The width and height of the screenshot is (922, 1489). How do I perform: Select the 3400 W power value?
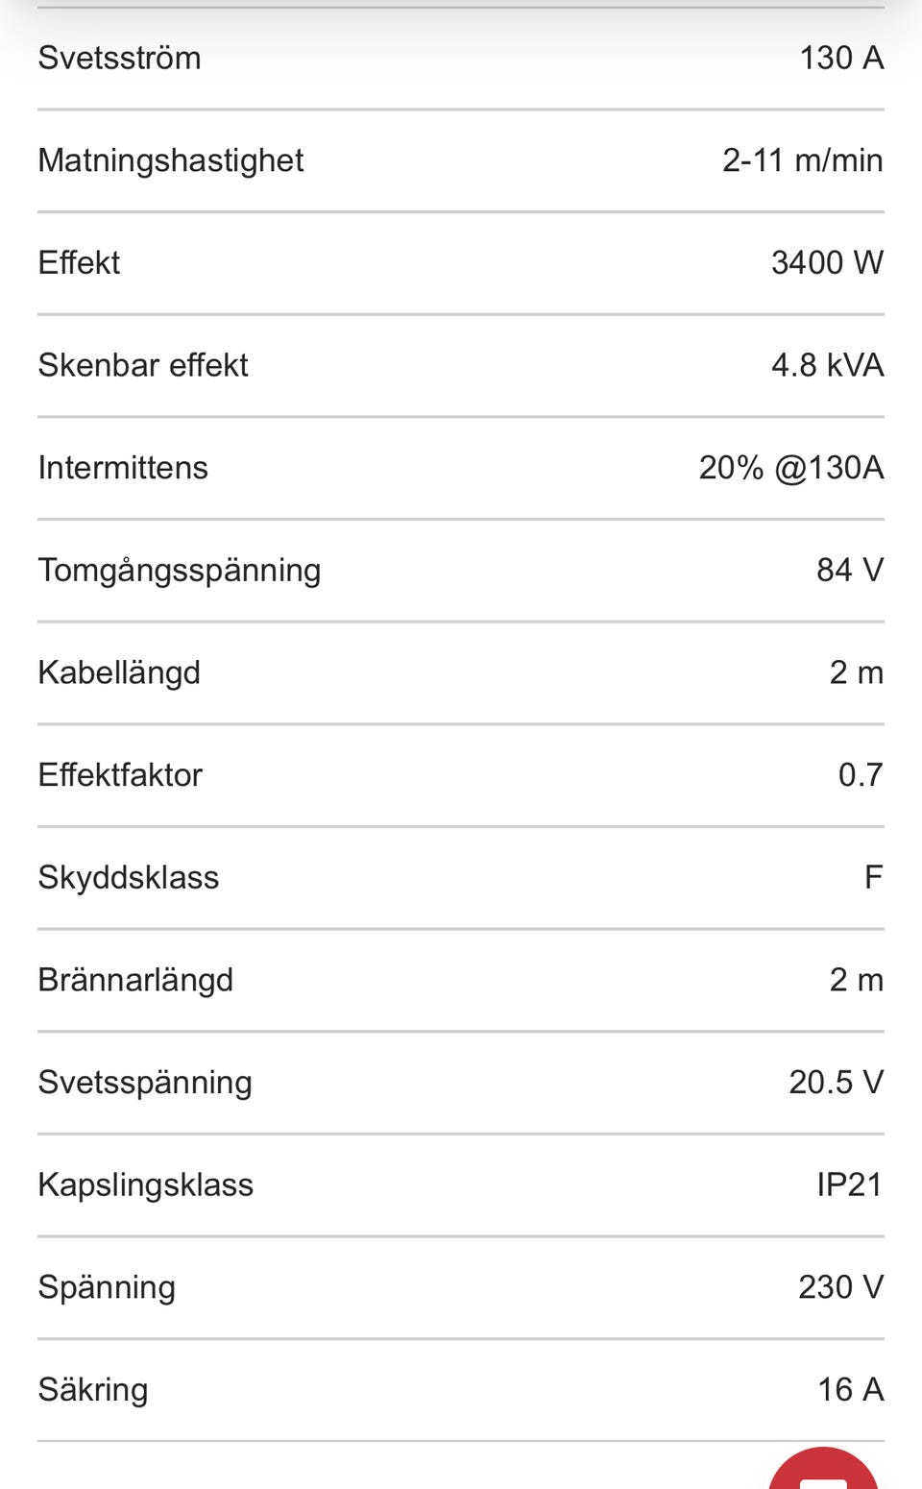pyautogui.click(x=827, y=262)
